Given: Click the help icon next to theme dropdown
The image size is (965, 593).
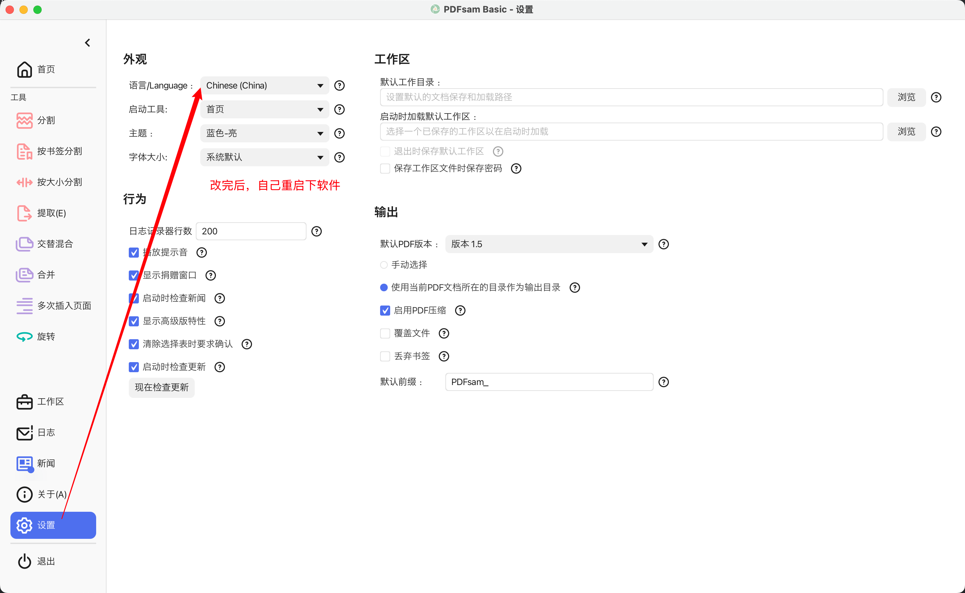Looking at the screenshot, I should point(339,133).
